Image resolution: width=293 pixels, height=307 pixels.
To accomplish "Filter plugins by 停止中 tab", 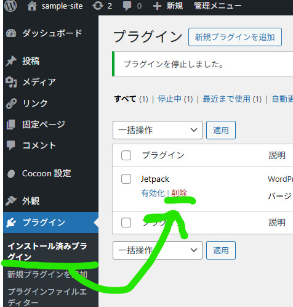I will pos(169,99).
